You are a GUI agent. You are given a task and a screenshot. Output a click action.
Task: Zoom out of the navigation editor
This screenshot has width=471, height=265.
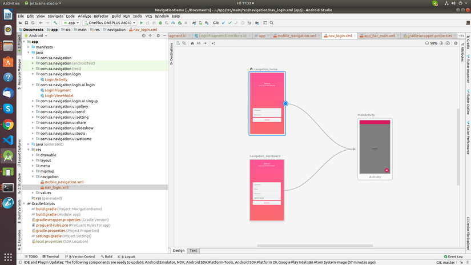[426, 43]
